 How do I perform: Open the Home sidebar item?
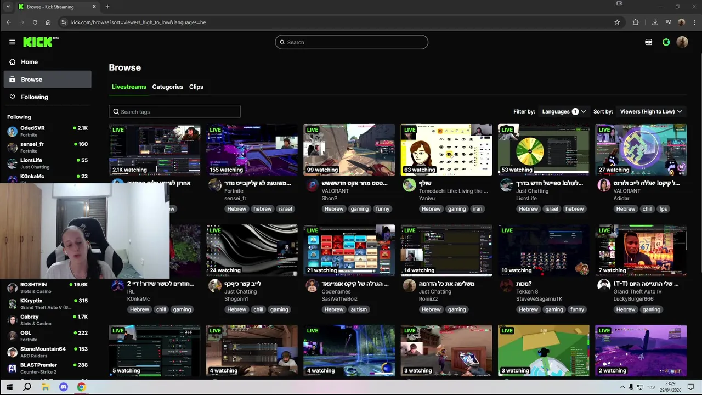tap(47, 62)
